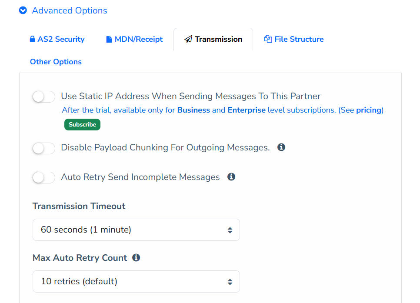Toggle Disable Payload Chunking switch

44,148
